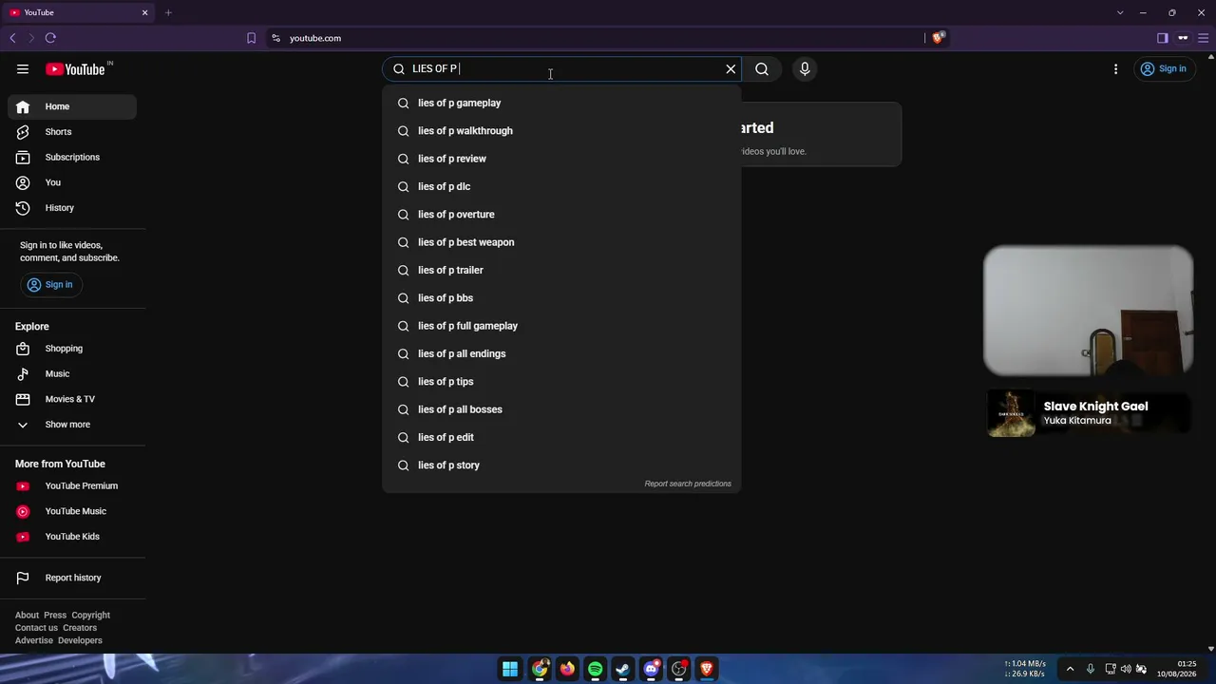The width and height of the screenshot is (1216, 684).
Task: Click the sidebar Sign in button
Action: click(49, 285)
